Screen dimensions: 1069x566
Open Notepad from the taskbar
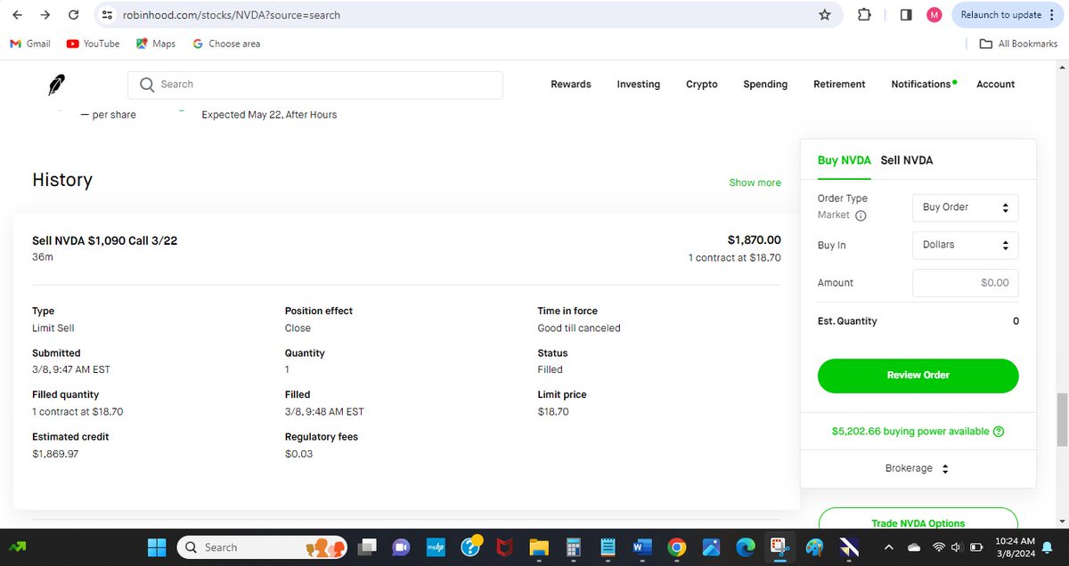point(608,547)
